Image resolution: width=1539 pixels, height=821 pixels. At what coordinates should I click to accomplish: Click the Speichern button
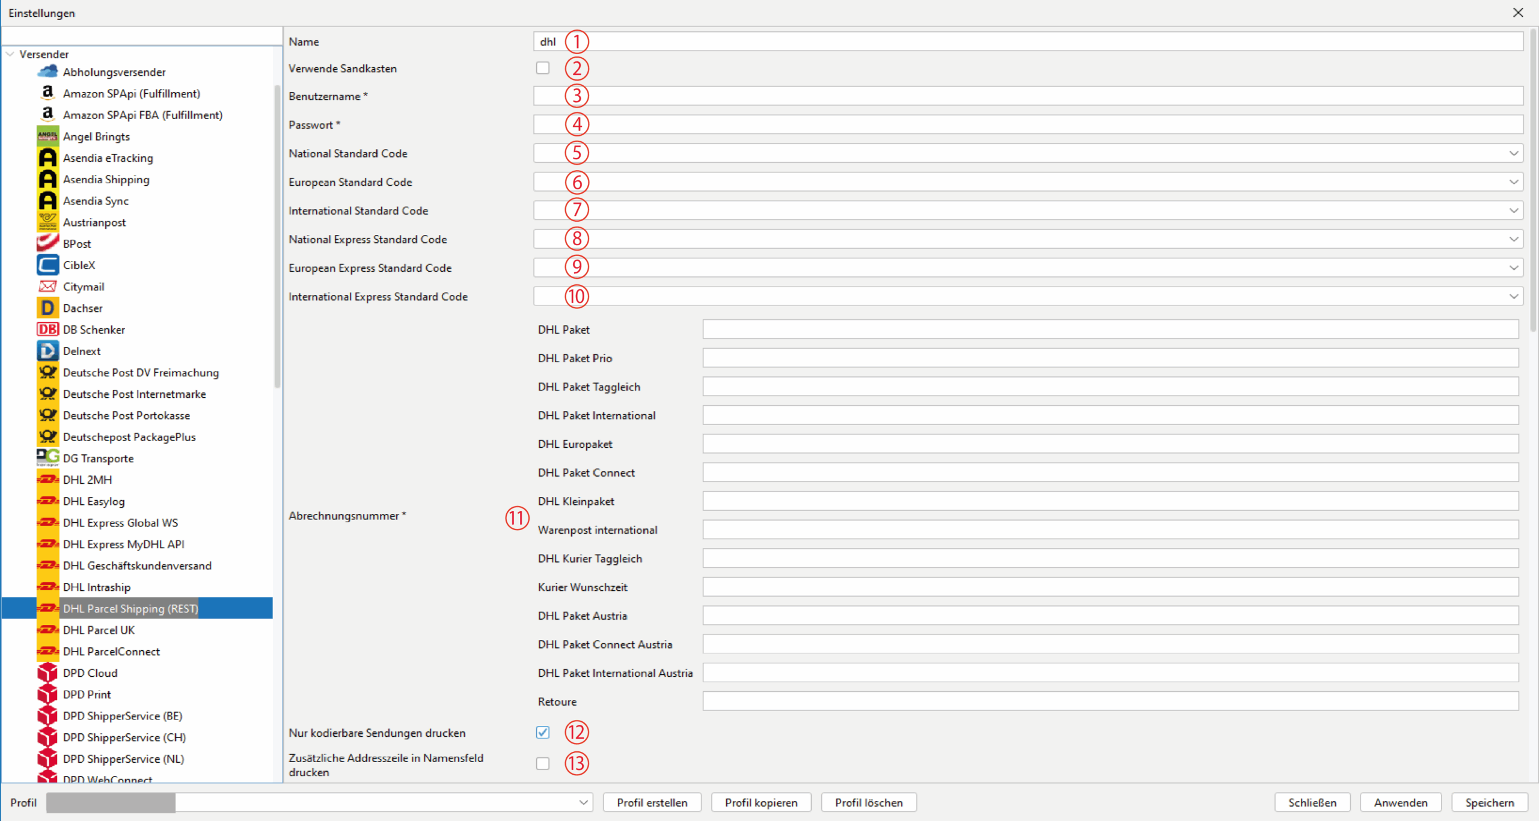click(1489, 802)
